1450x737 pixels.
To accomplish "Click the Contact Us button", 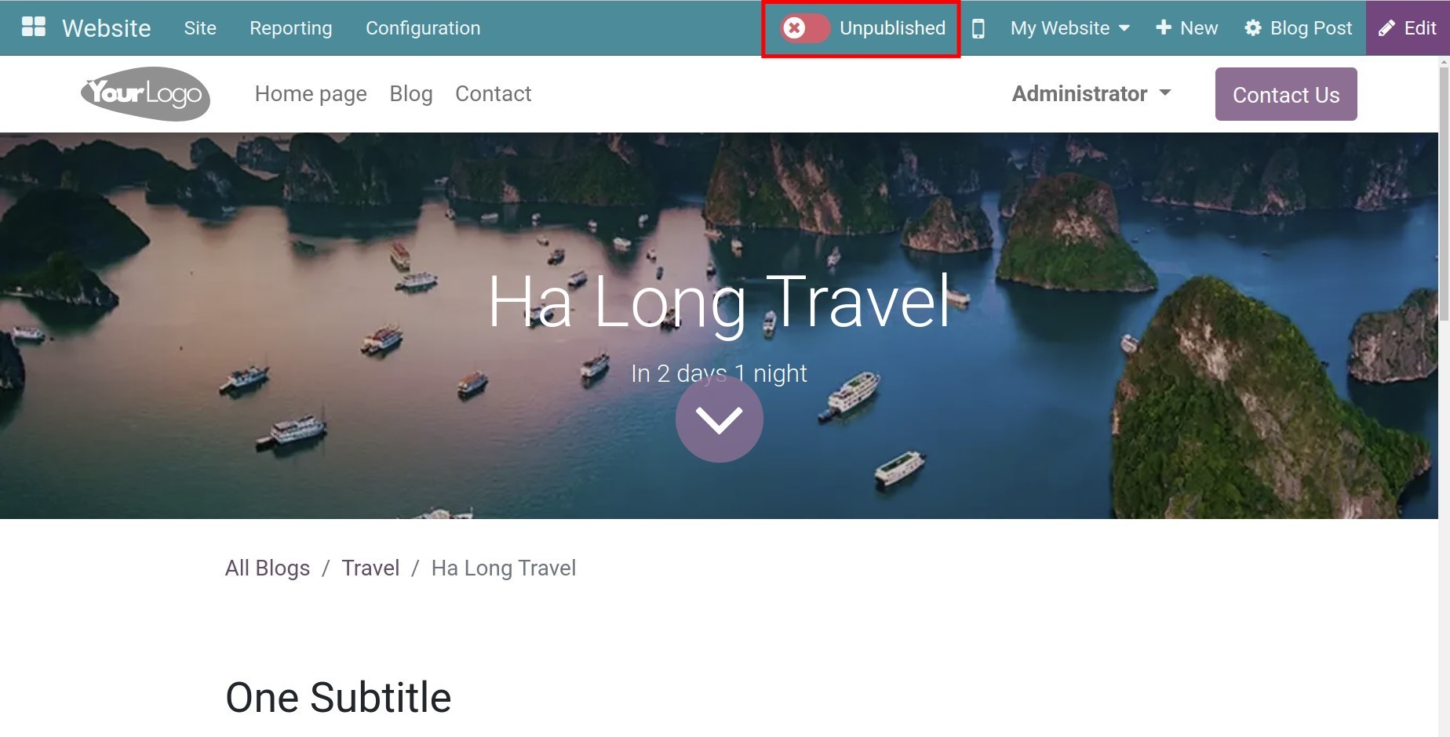I will [x=1286, y=94].
